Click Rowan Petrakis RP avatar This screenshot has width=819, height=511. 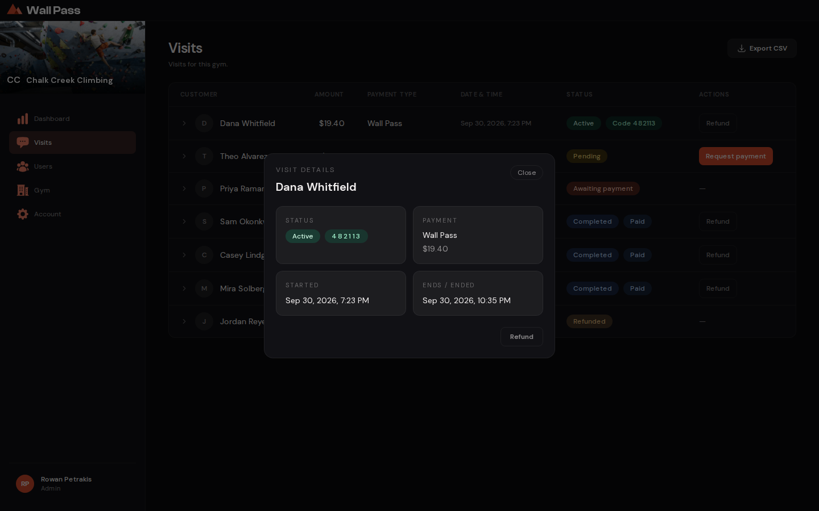(x=25, y=484)
